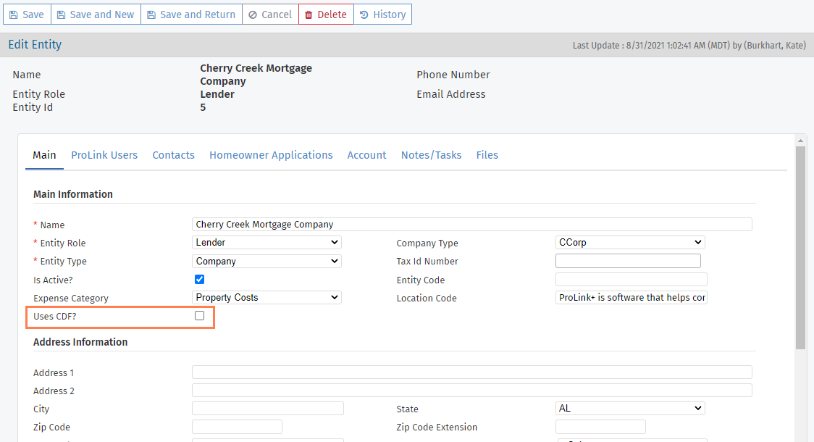Click the vertical scrollbar thumb

(800, 248)
